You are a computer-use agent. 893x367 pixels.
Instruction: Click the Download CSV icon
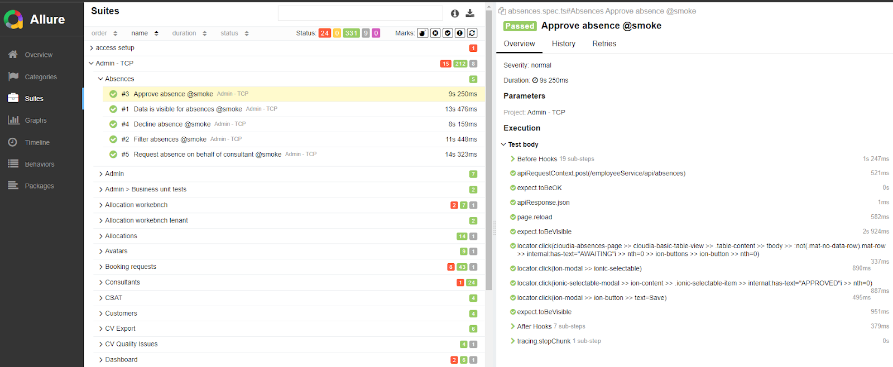pos(470,13)
